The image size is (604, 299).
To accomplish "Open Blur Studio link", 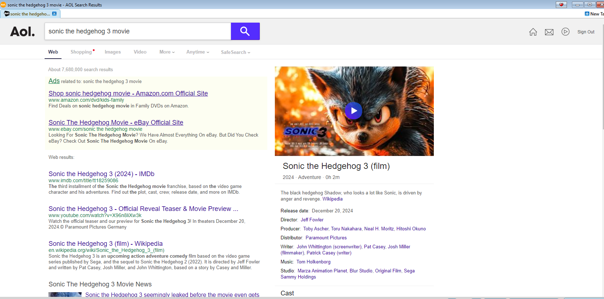I will pyautogui.click(x=361, y=271).
